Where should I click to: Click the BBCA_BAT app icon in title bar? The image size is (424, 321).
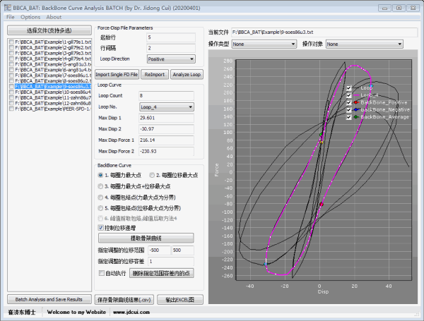tap(7, 8)
